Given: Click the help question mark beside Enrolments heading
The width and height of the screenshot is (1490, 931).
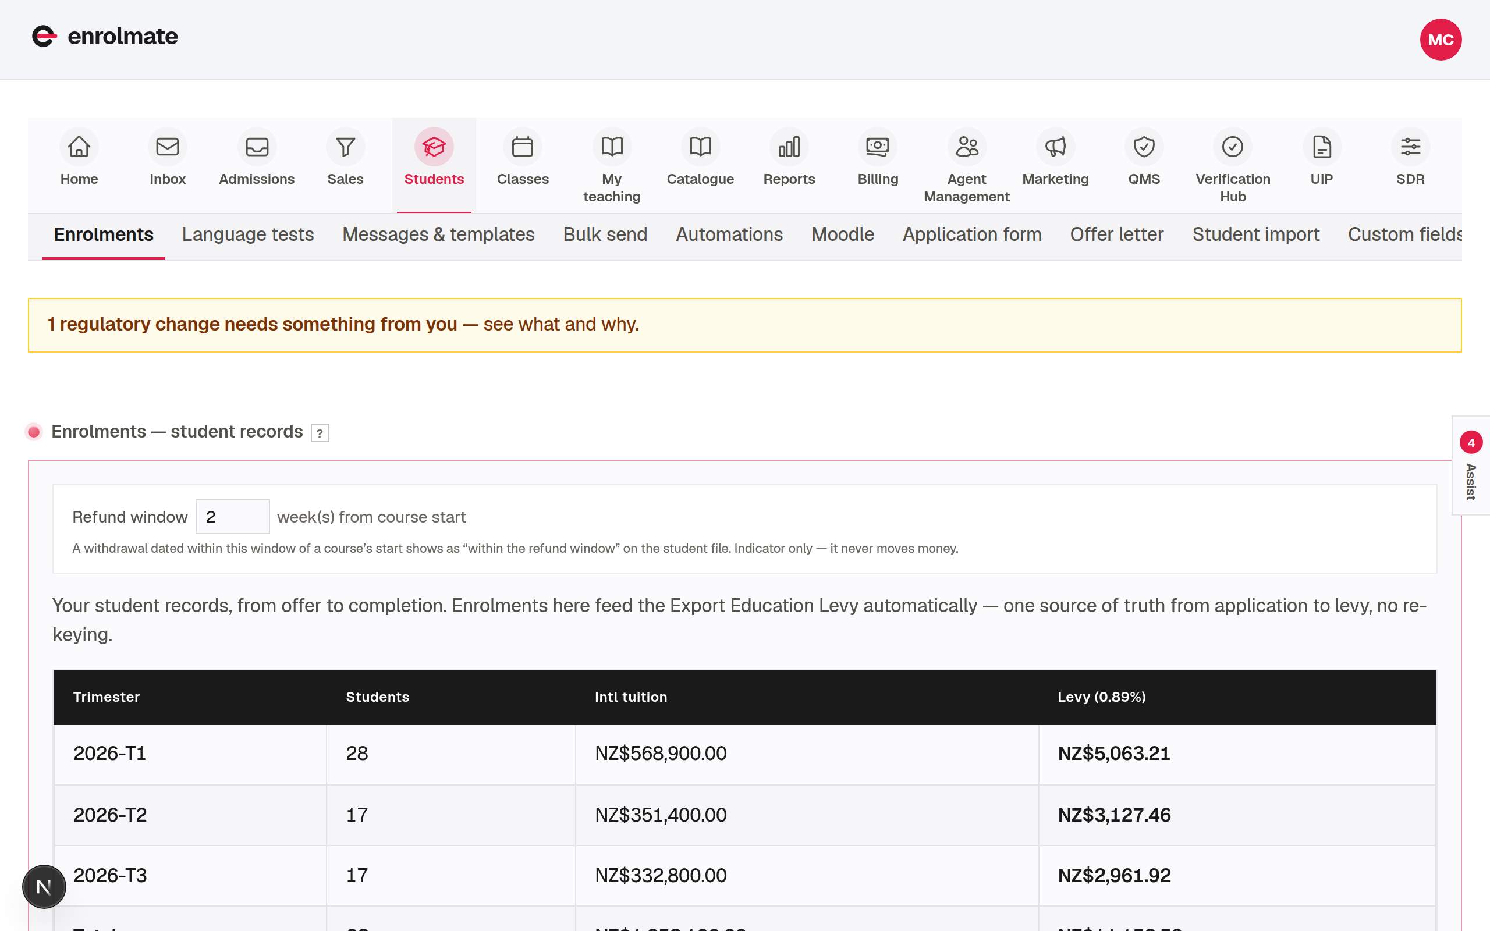Looking at the screenshot, I should [x=320, y=433].
